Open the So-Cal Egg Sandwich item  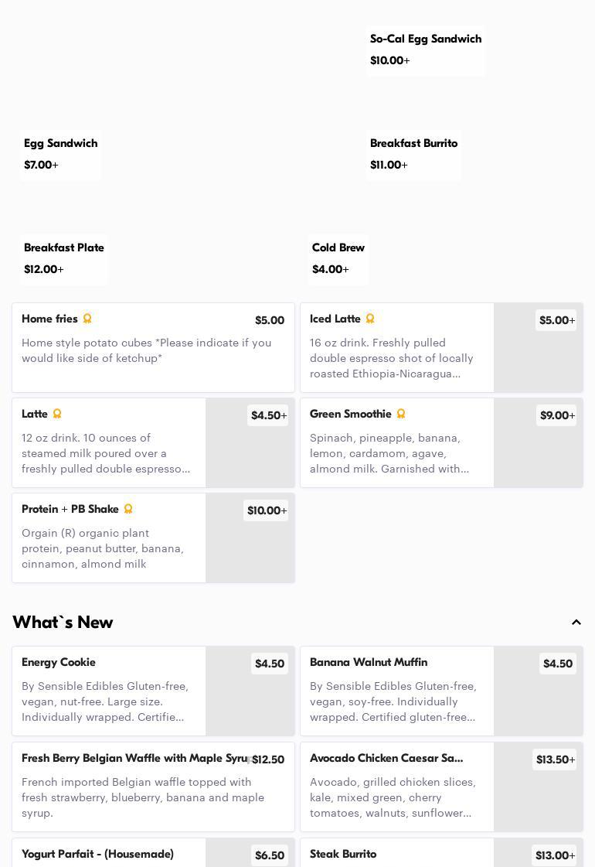pos(425,49)
